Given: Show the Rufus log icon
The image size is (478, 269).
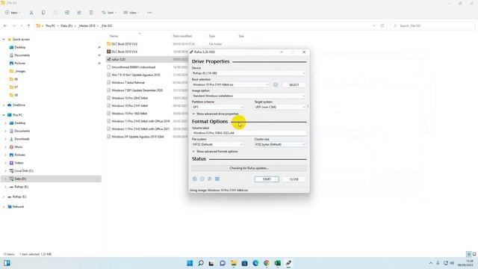Looking at the screenshot, I should [x=217, y=179].
